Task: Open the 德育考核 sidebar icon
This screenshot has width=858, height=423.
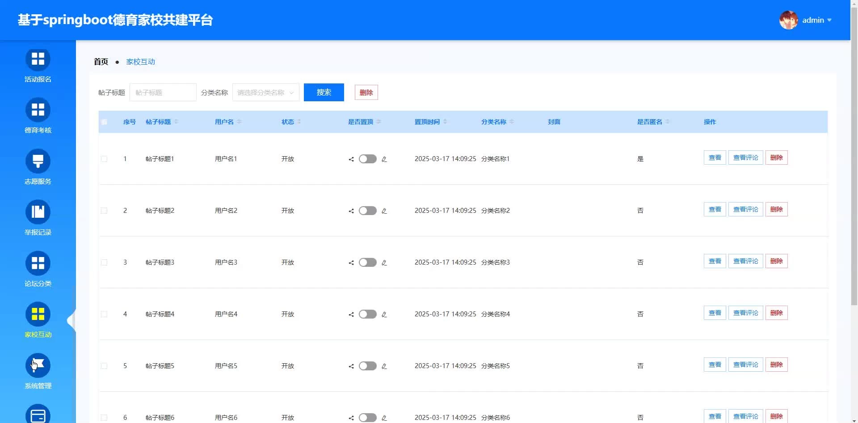Action: point(38,110)
